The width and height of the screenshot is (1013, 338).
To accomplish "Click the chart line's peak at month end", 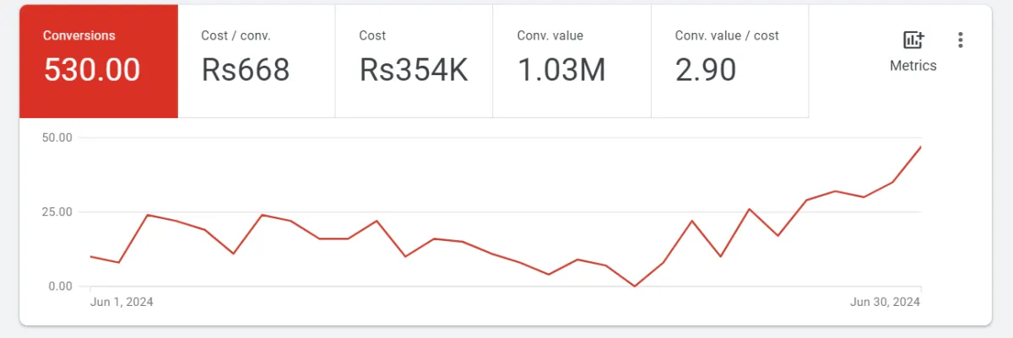I will (920, 147).
